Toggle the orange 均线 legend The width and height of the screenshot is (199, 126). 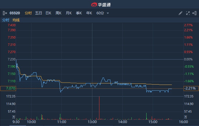coord(16,20)
